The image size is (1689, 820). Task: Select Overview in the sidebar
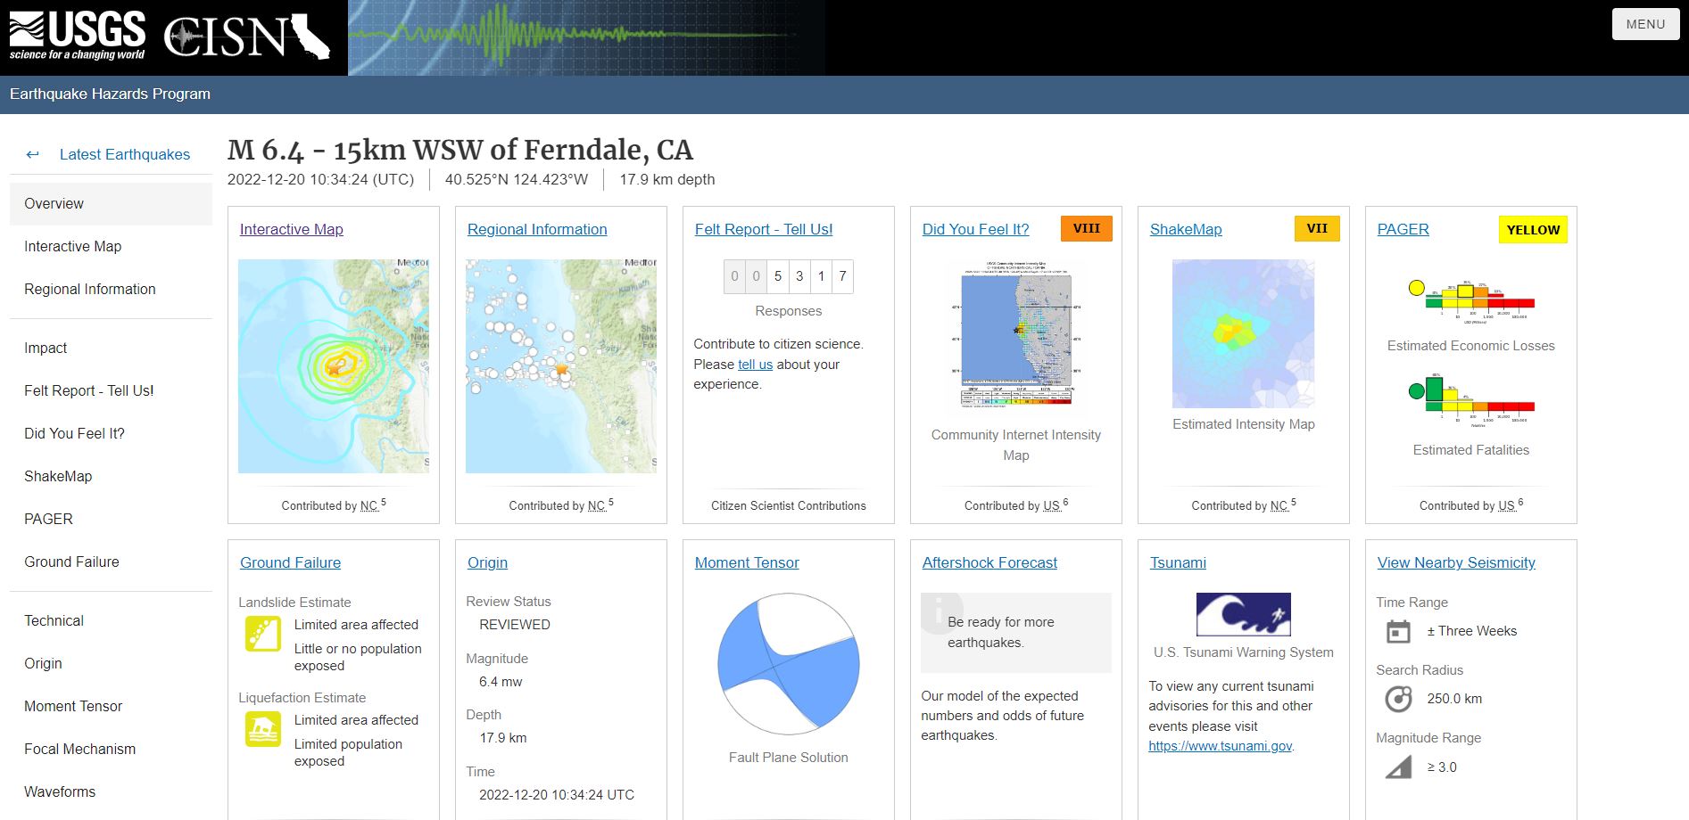[111, 203]
